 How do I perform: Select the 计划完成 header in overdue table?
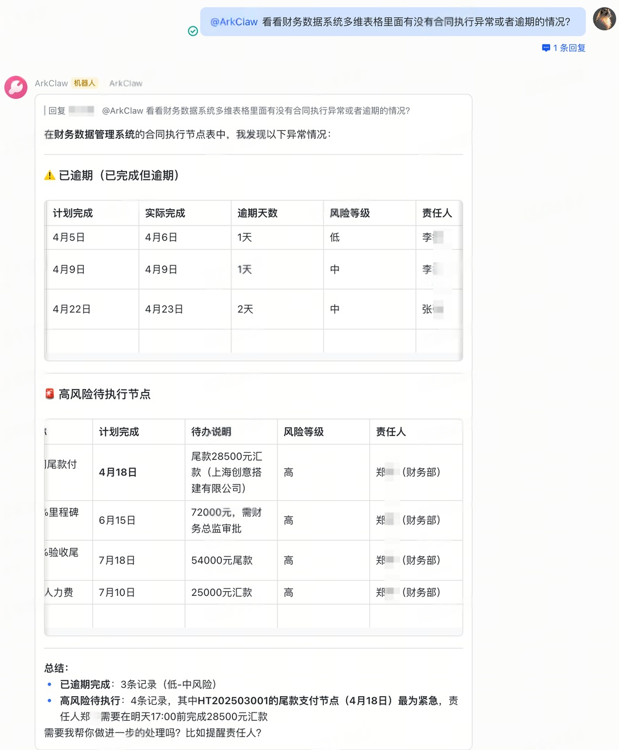[x=73, y=213]
